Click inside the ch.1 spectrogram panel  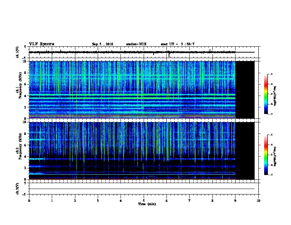coord(132,90)
